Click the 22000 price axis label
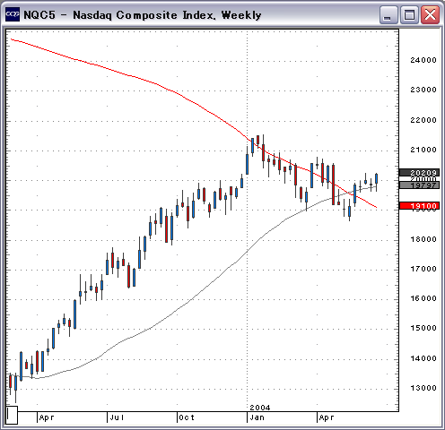The height and width of the screenshot is (430, 445). coord(423,120)
